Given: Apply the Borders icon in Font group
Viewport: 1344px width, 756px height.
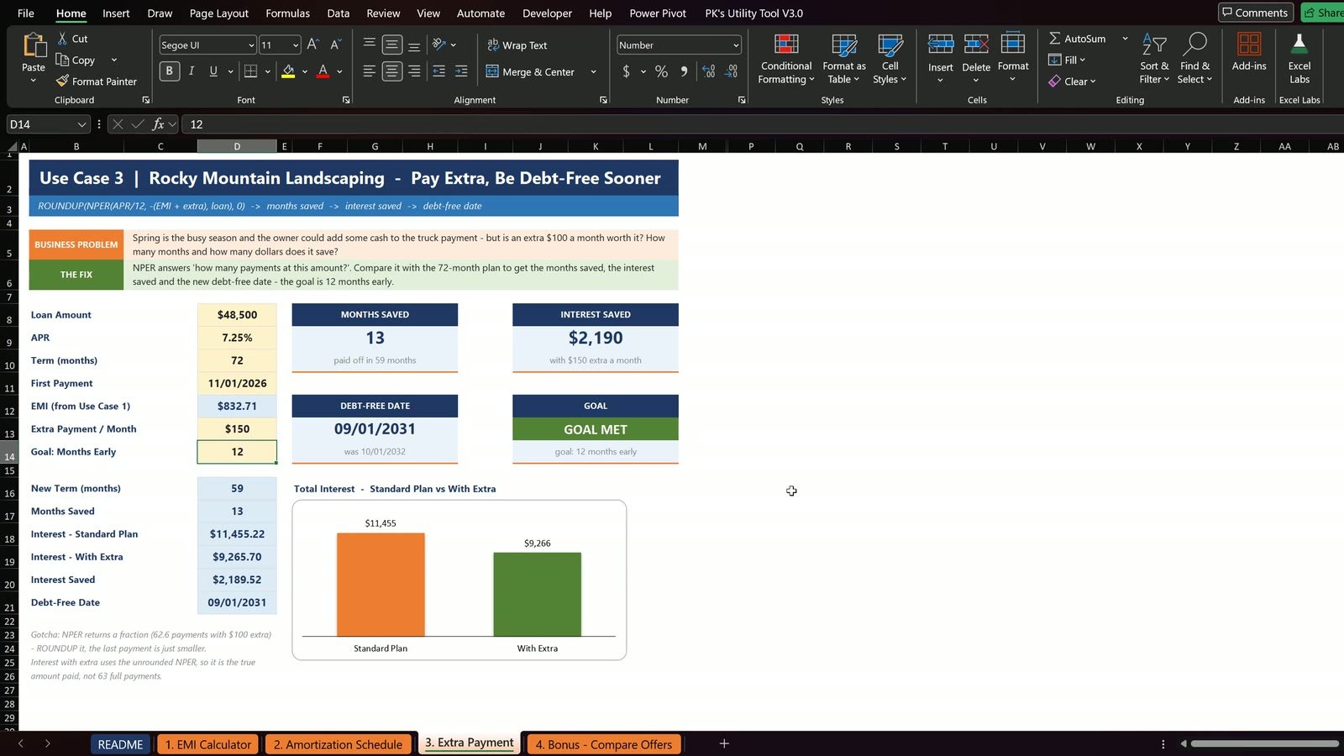Looking at the screenshot, I should tap(250, 71).
